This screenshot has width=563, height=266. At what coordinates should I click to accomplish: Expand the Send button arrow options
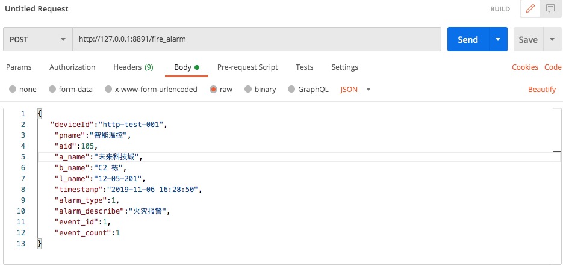pyautogui.click(x=497, y=40)
